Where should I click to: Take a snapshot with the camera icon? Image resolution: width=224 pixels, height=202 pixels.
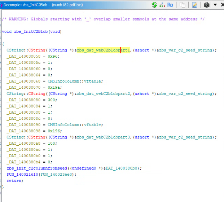[x=207, y=5]
